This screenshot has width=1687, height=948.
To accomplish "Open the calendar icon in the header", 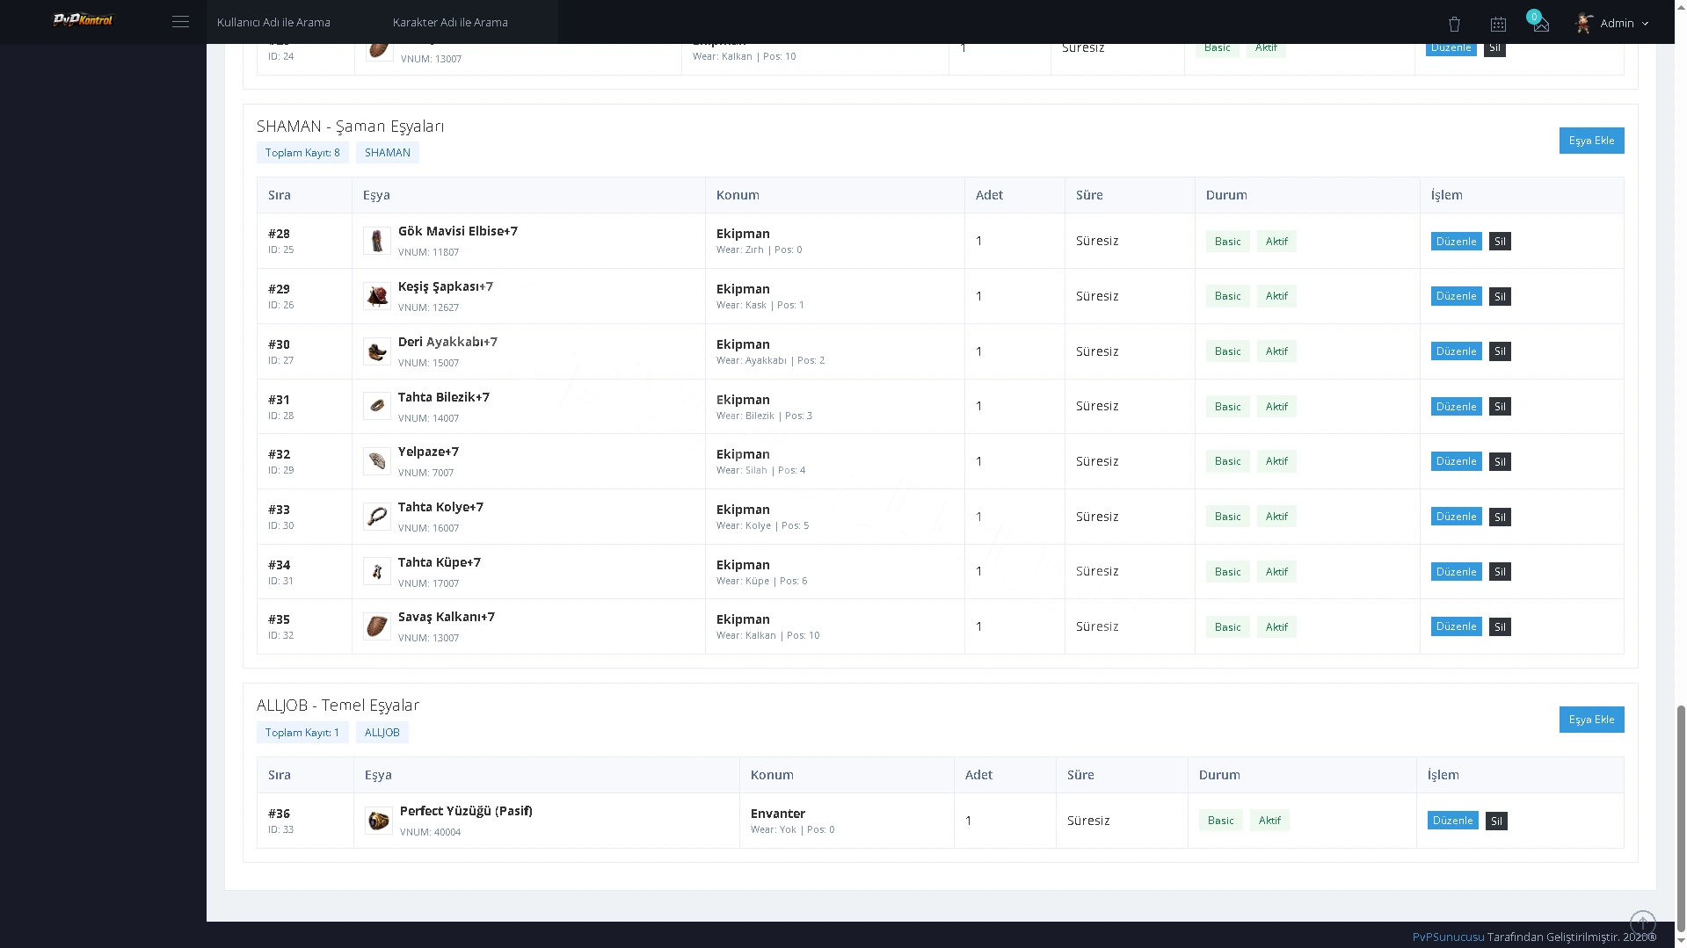I will pyautogui.click(x=1498, y=24).
